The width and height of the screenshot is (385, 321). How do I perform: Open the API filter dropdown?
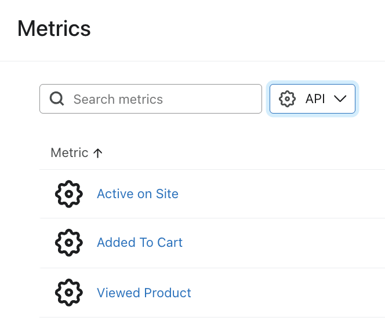click(313, 99)
